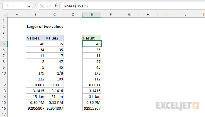
Task: Select cell B9 containing 5
Action: [35, 67]
